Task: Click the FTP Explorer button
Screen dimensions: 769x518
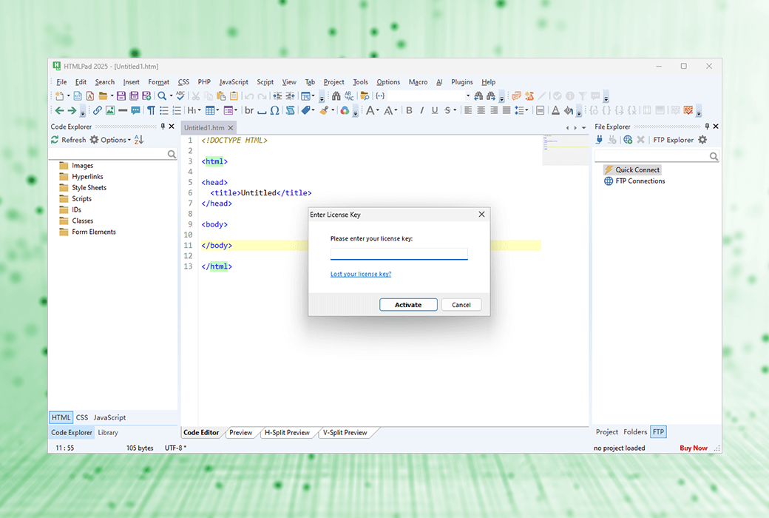Action: (x=674, y=140)
